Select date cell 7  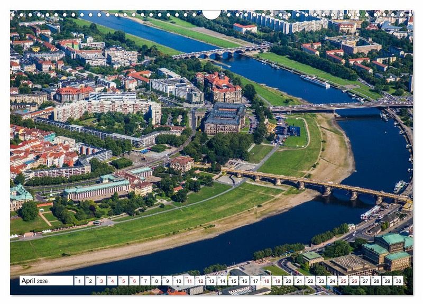pos(145,281)
